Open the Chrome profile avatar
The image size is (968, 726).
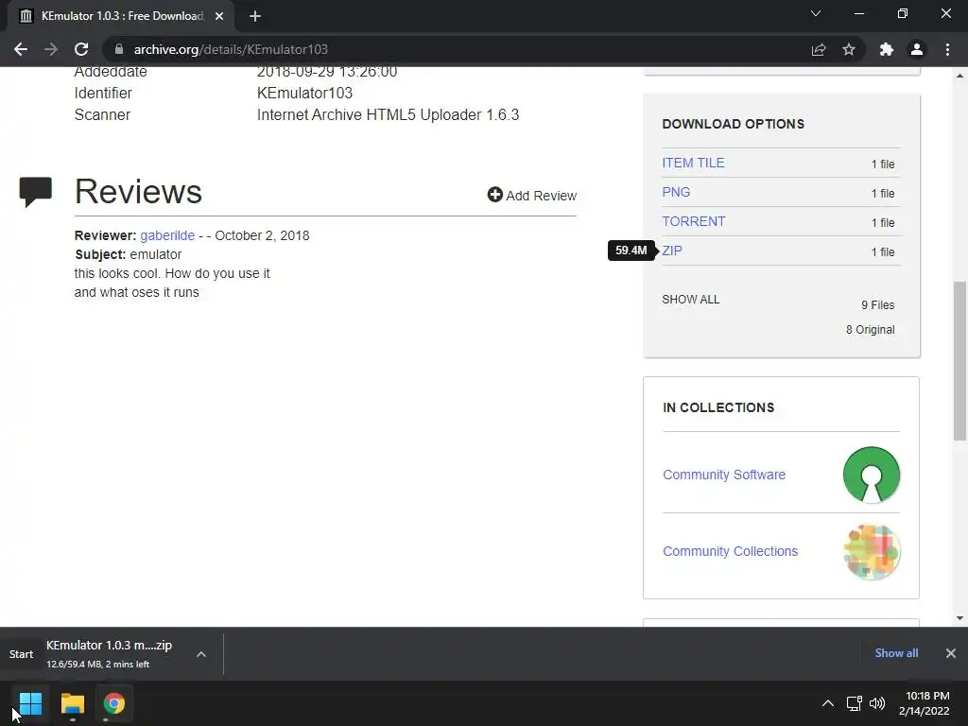[917, 49]
